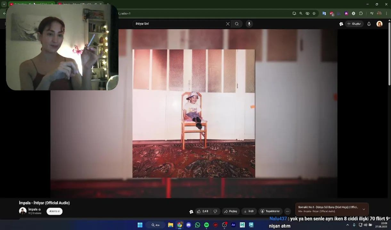Click the 2,4 B like count

205,211
